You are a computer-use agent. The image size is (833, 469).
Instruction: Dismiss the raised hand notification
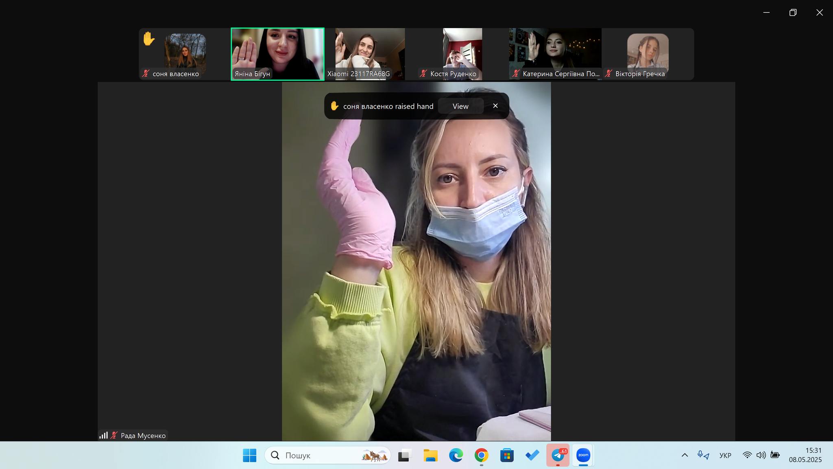tap(495, 106)
